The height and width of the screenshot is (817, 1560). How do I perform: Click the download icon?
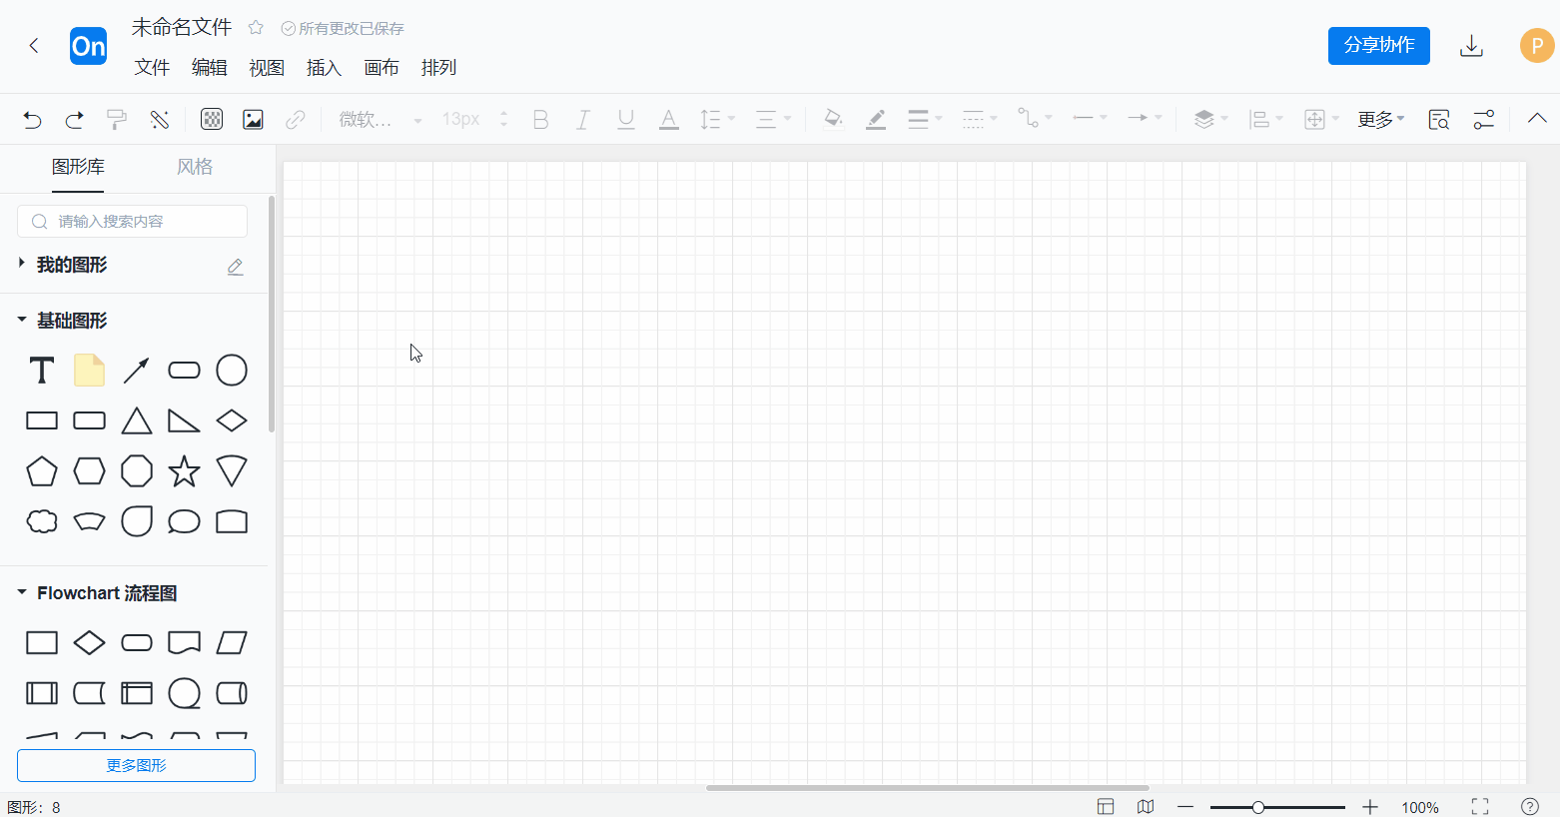coord(1471,46)
